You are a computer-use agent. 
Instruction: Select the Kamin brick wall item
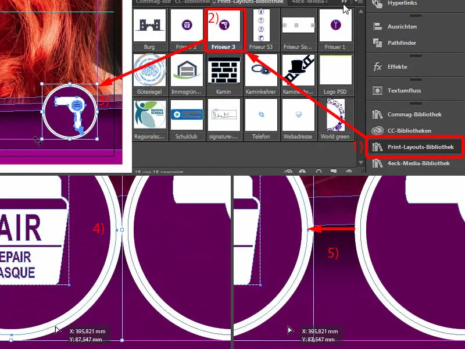point(224,74)
